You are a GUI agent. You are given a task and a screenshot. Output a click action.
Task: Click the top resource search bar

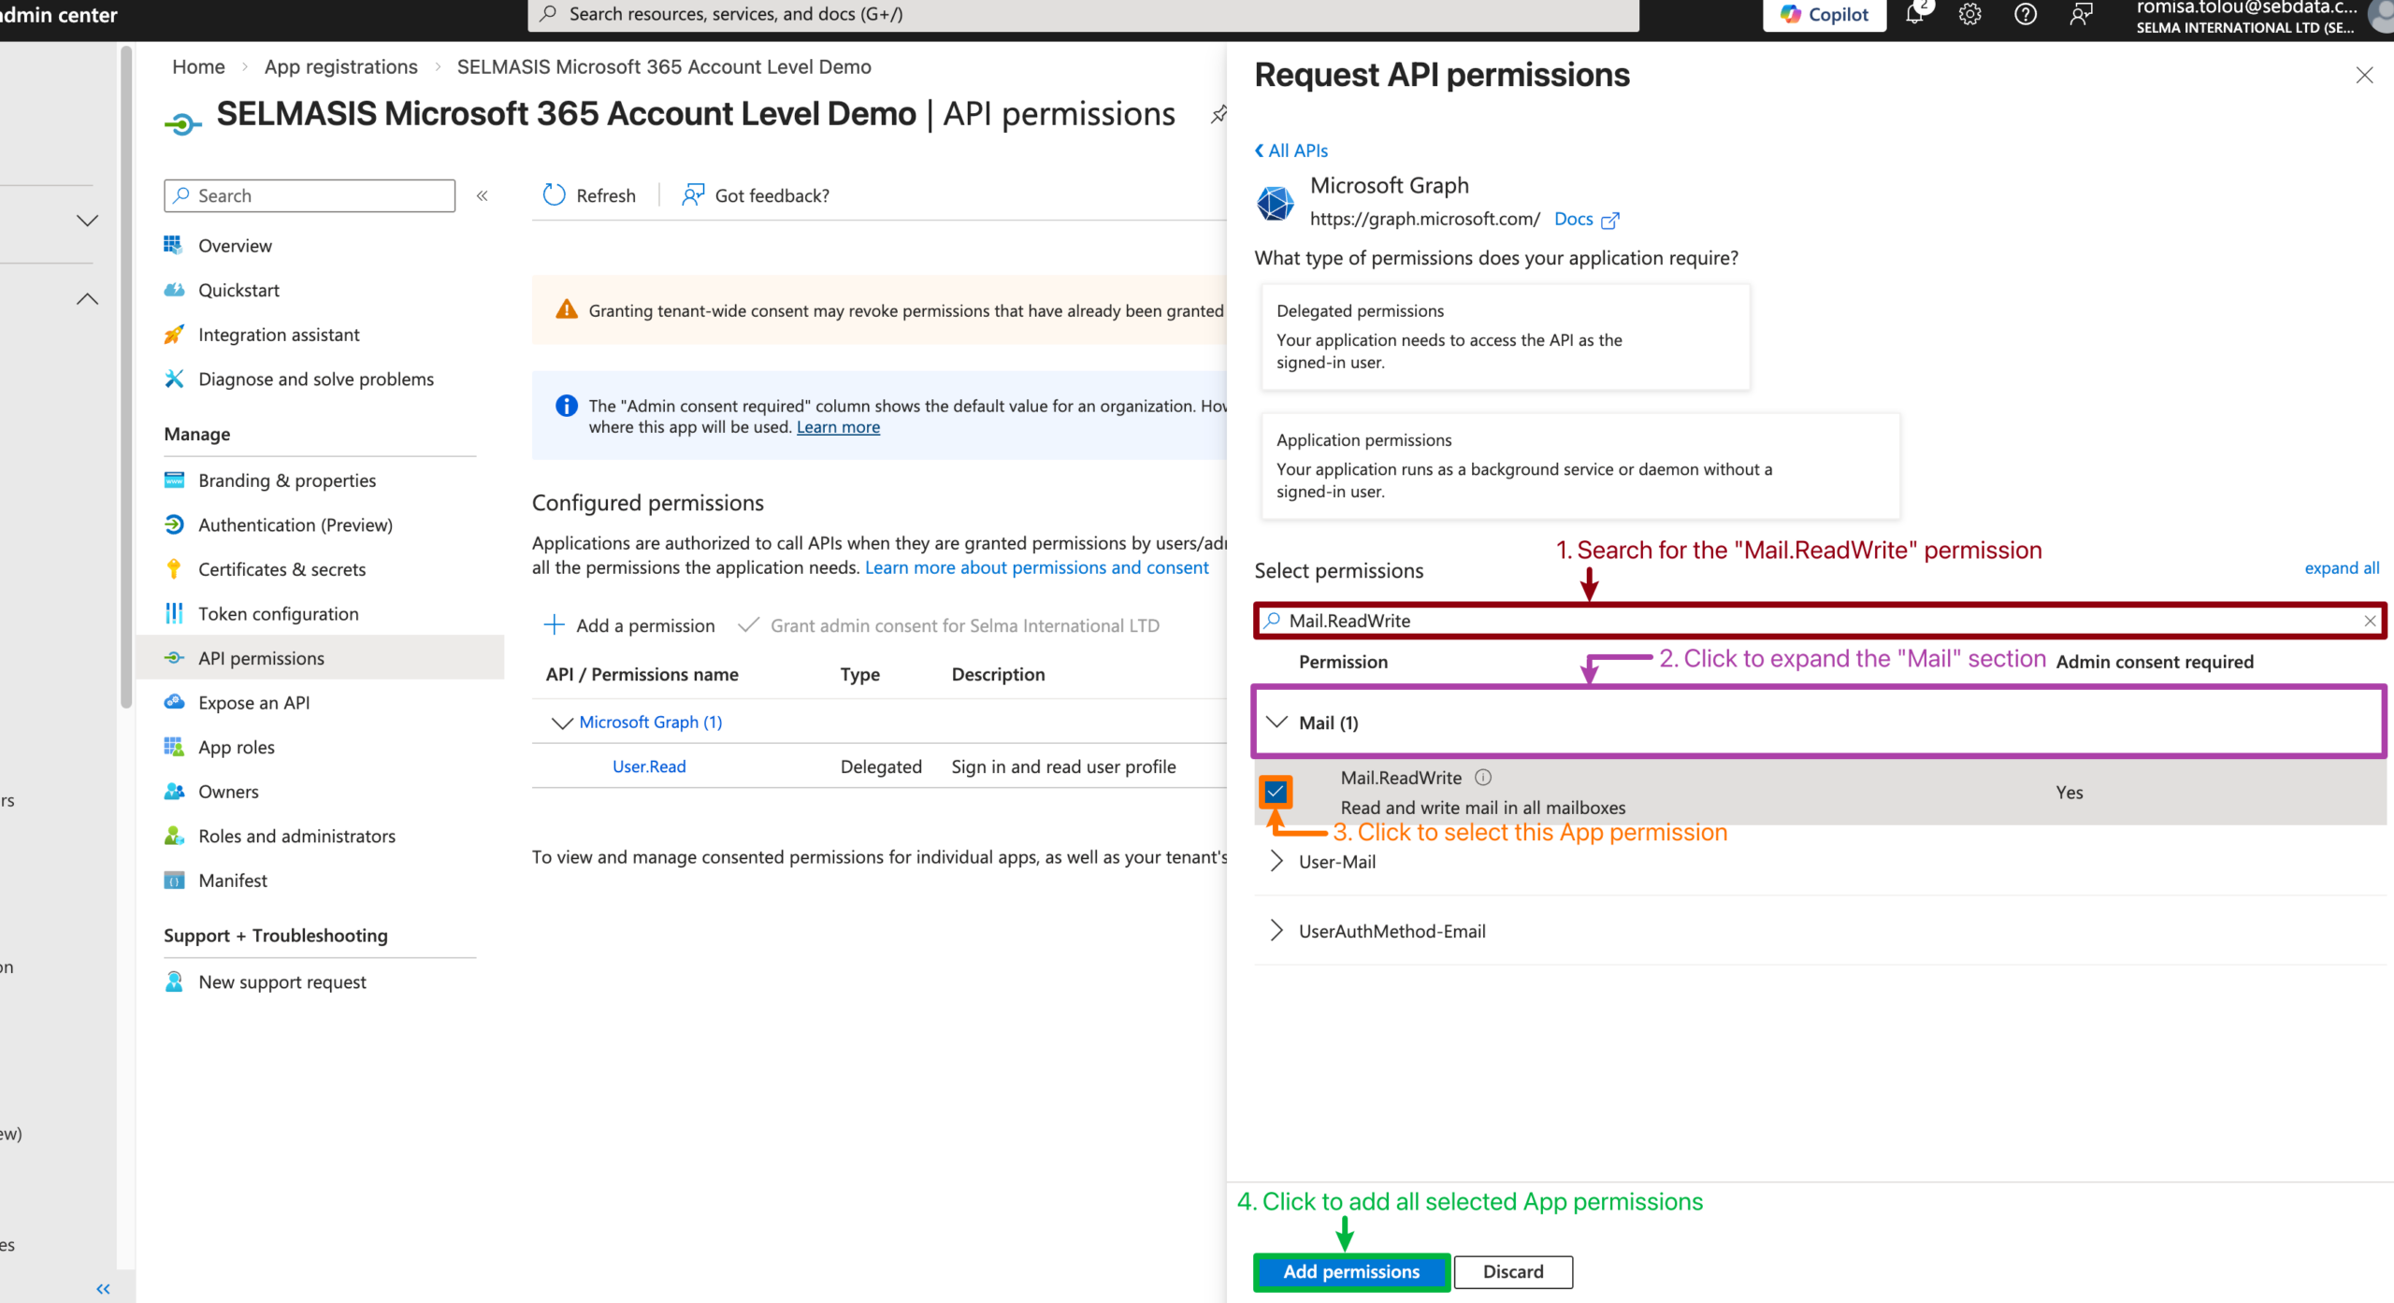tap(1083, 14)
